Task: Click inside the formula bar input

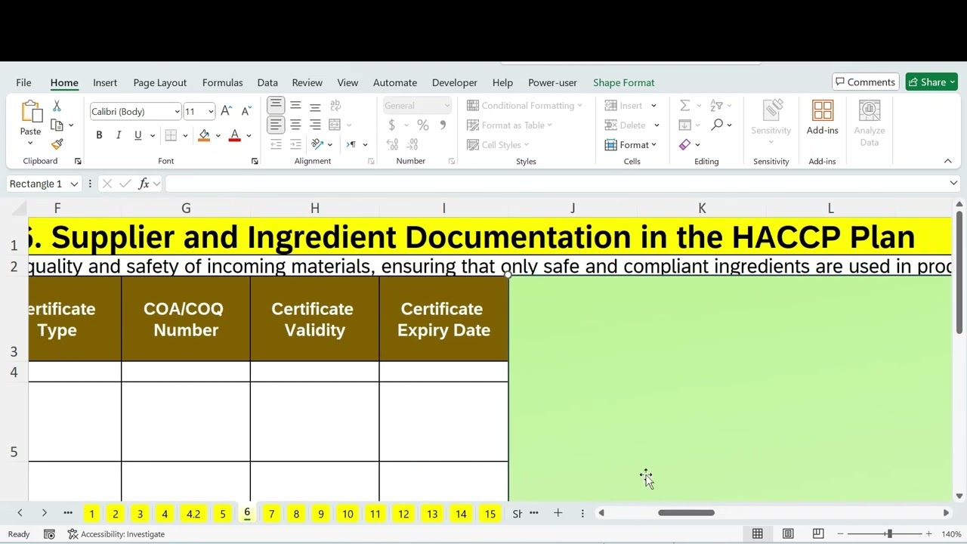Action: pyautogui.click(x=556, y=184)
